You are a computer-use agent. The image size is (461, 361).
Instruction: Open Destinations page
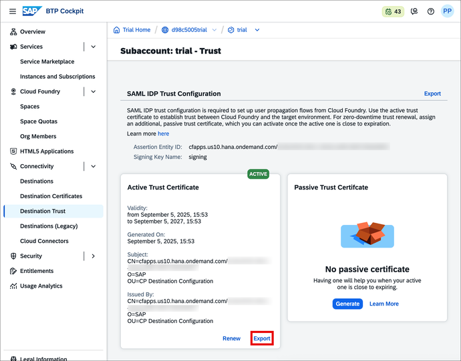[37, 182]
